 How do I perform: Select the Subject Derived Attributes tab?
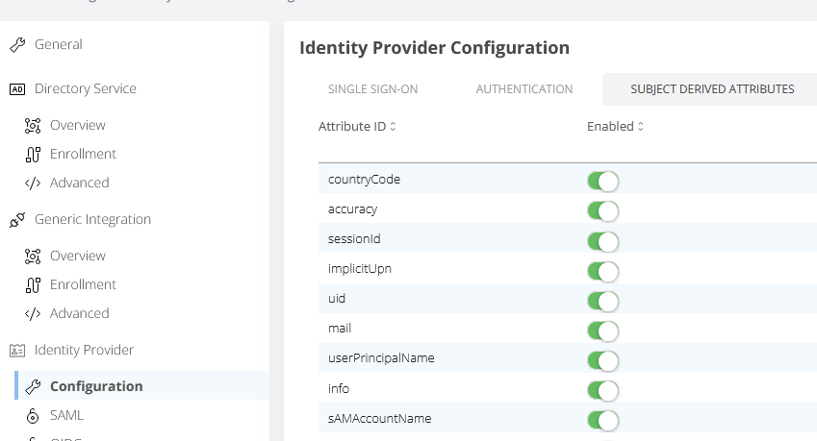click(x=712, y=89)
